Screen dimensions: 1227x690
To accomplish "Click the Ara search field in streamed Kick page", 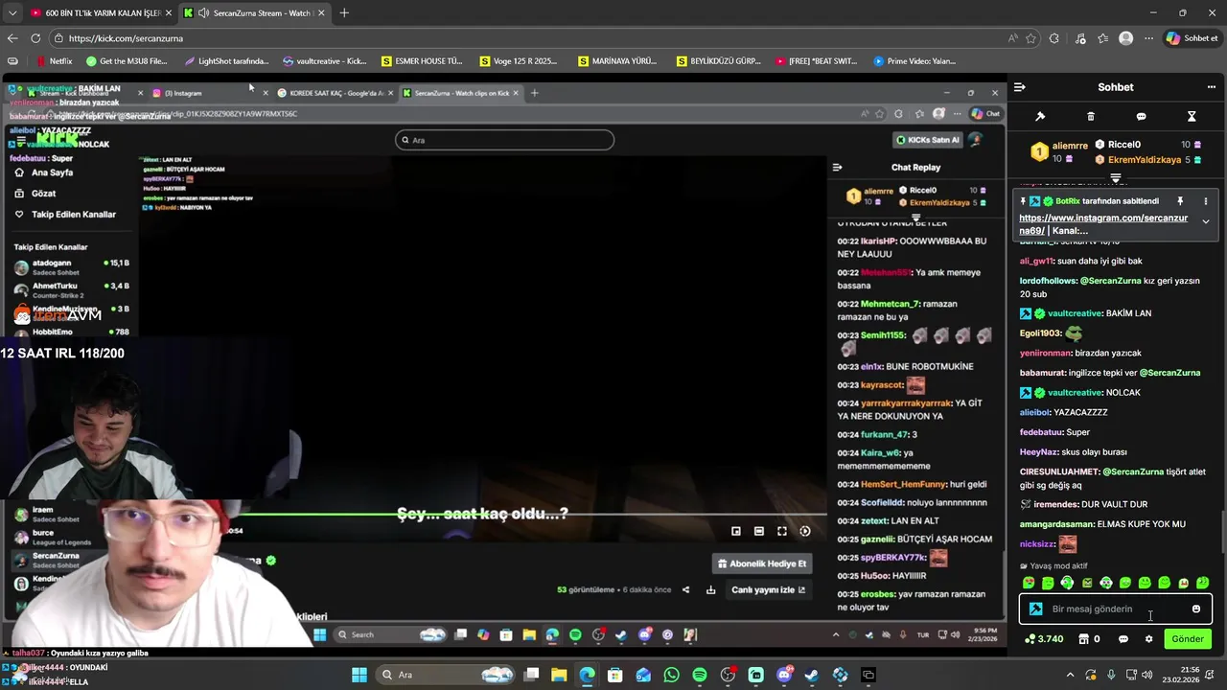I will [504, 140].
